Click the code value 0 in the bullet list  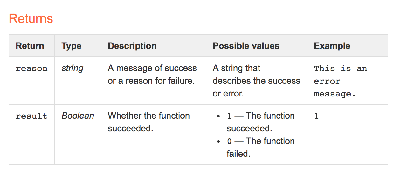229,142
